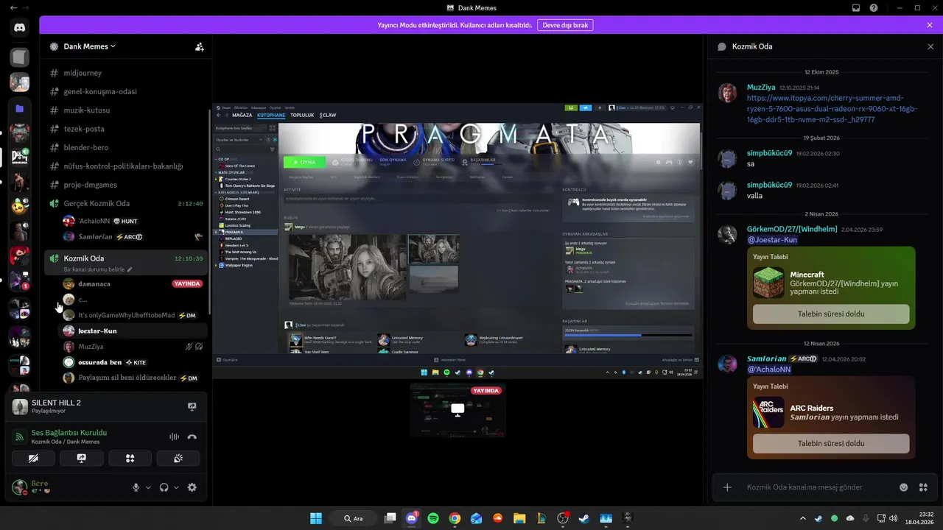
Task: Open the Discord inbox icon in title bar
Action: [x=856, y=7]
